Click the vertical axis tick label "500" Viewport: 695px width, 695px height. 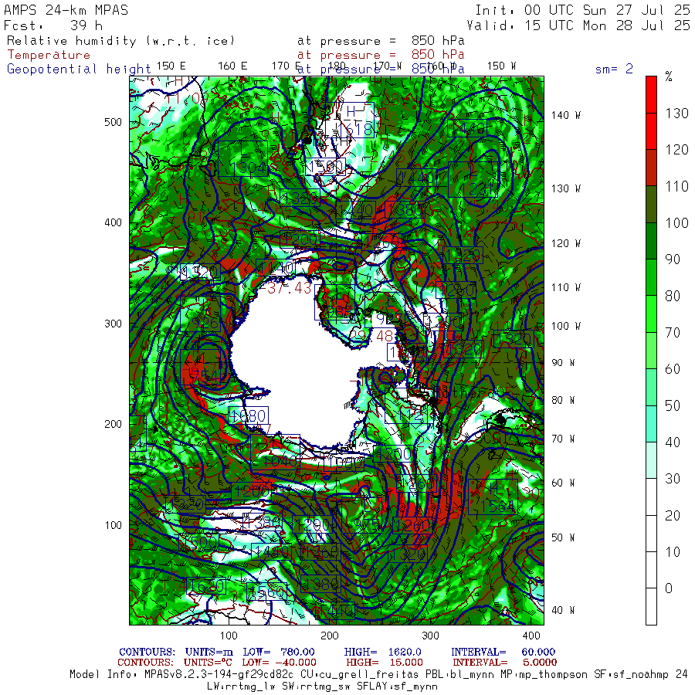(113, 122)
